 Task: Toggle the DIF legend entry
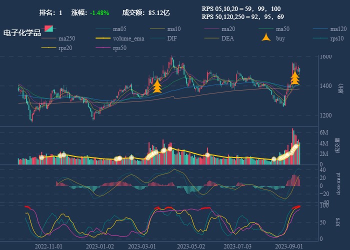tap(171, 38)
